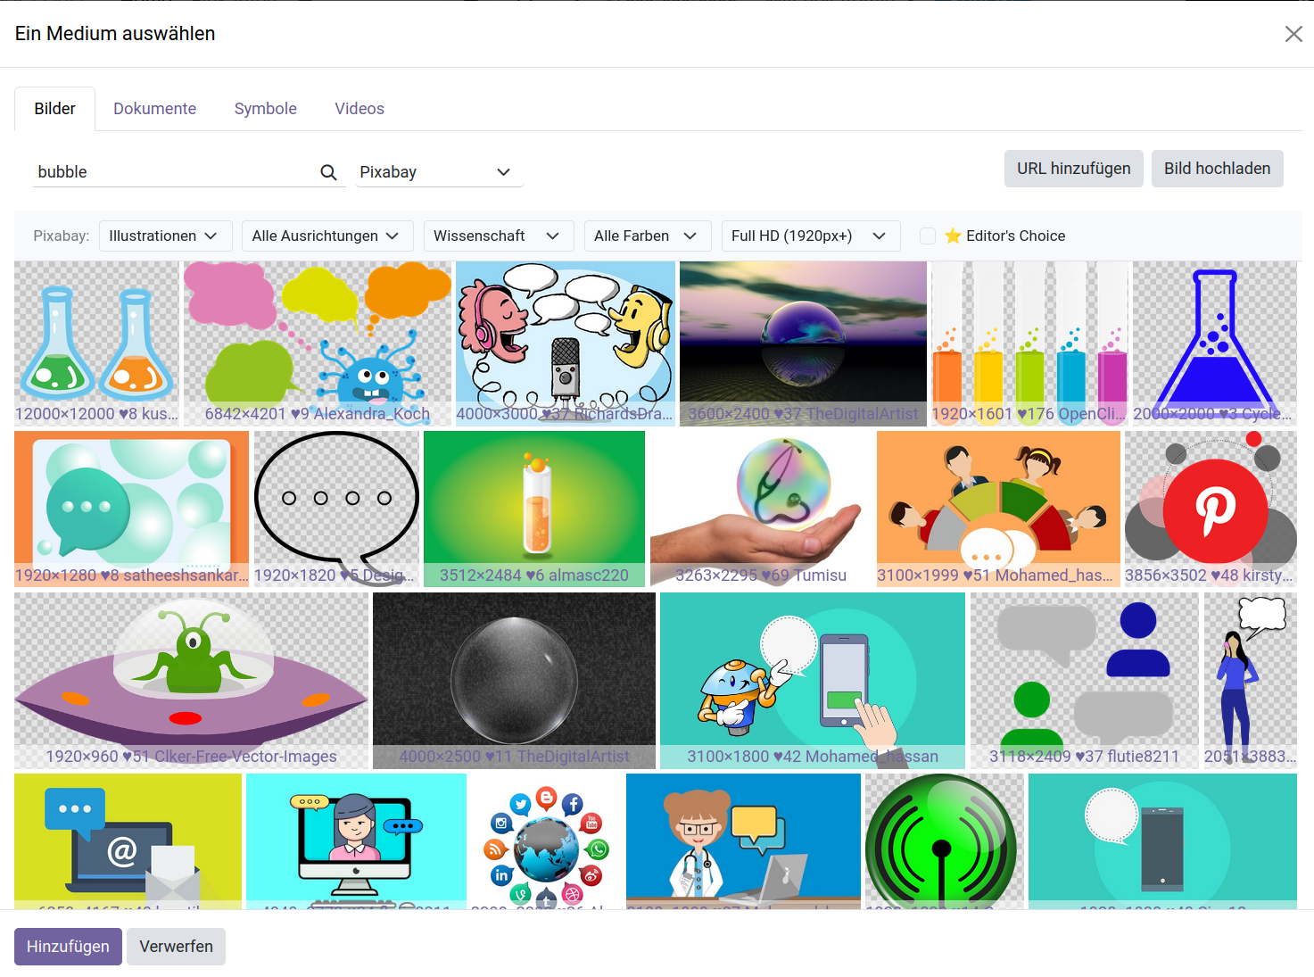1314x977 pixels.
Task: Click the Editor's Choice star icon
Action: (x=953, y=235)
